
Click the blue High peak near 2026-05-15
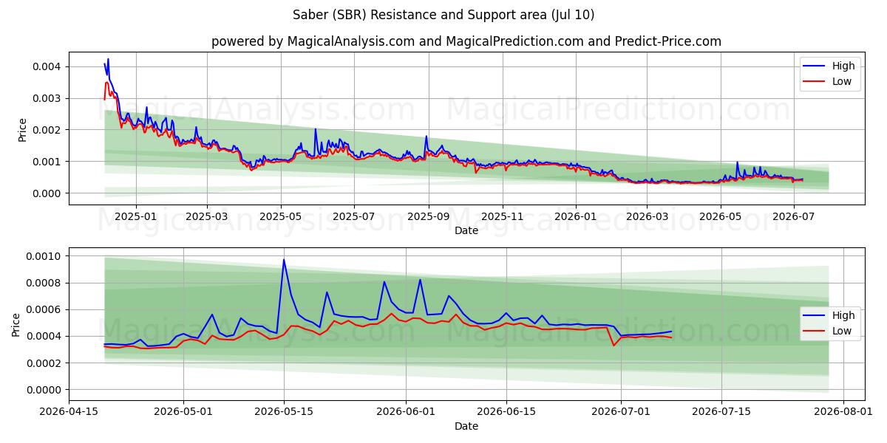pyautogui.click(x=284, y=260)
